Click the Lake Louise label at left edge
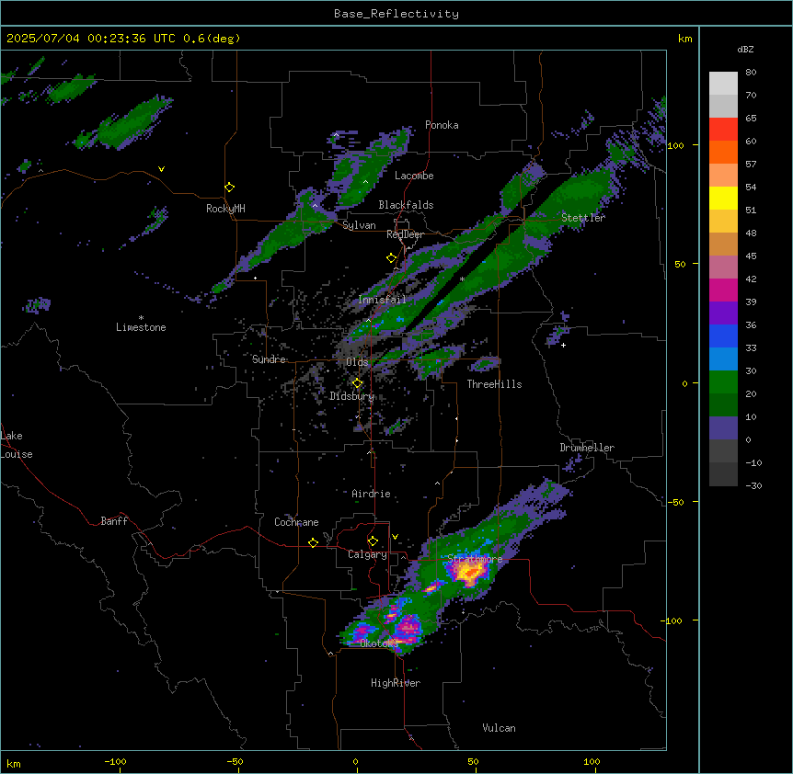The width and height of the screenshot is (793, 774). coord(17,445)
